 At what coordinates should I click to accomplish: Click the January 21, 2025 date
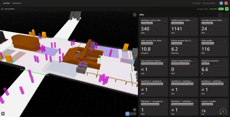(202, 9)
